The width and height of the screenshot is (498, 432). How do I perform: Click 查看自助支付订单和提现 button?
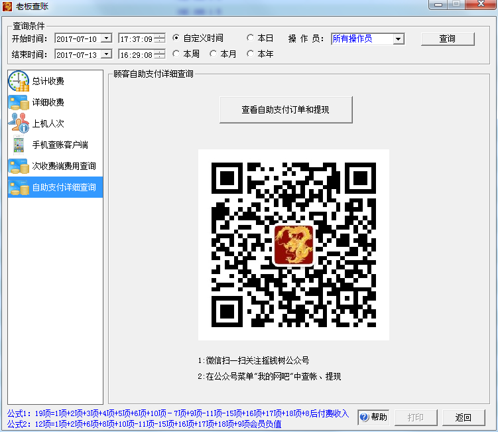tap(286, 109)
